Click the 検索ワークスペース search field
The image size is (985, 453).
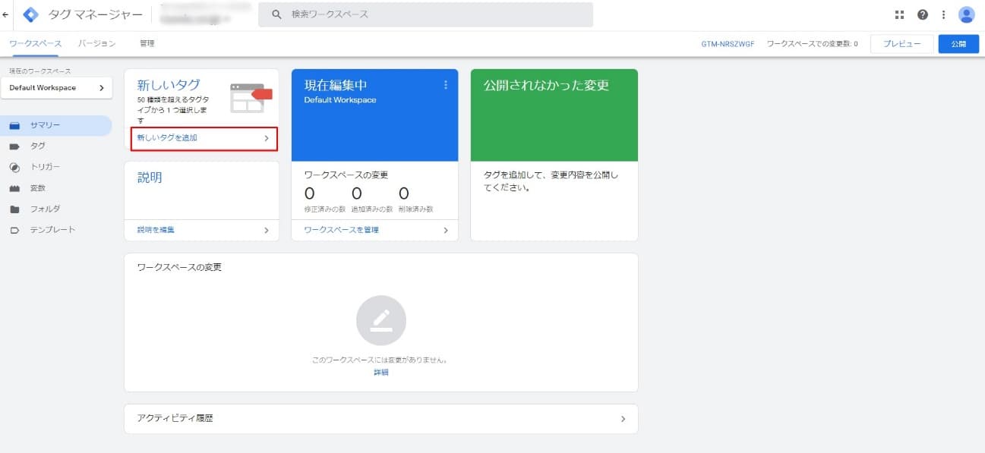425,14
